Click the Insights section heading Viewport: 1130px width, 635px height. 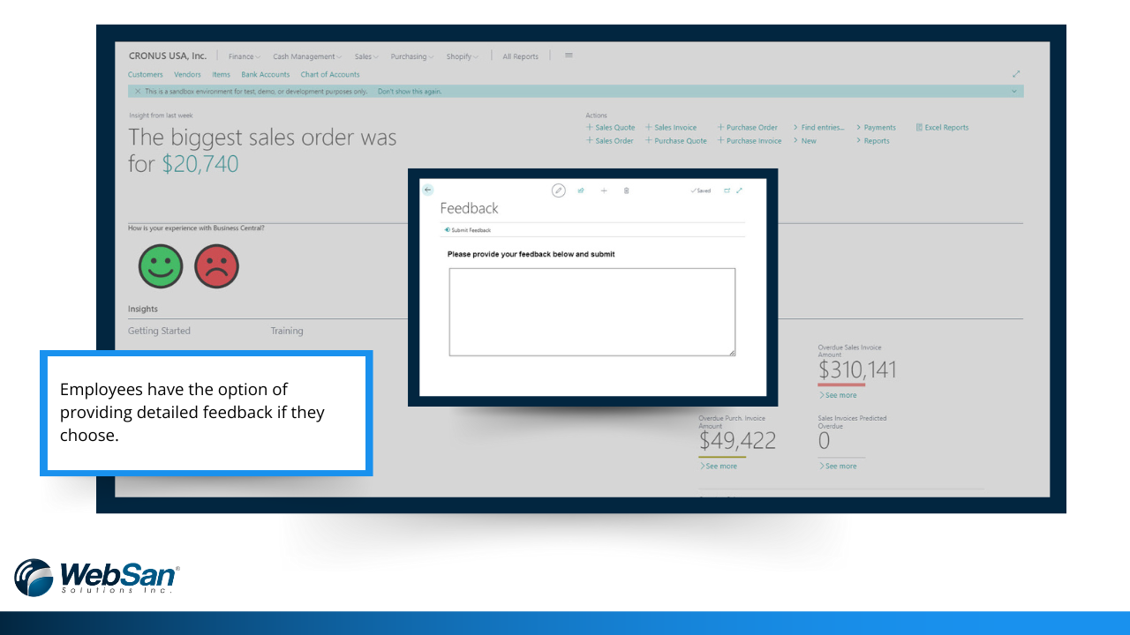[x=143, y=310]
